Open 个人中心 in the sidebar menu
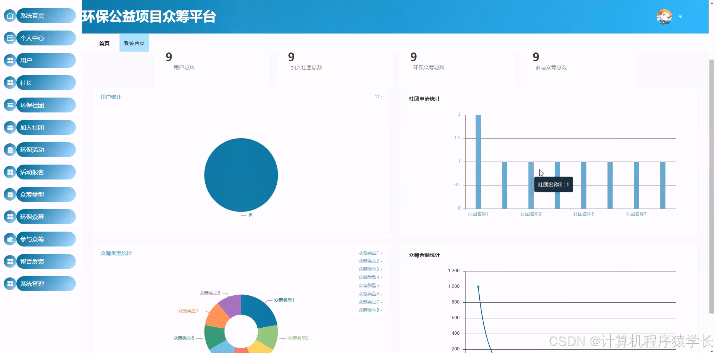The height and width of the screenshot is (353, 715). point(46,38)
